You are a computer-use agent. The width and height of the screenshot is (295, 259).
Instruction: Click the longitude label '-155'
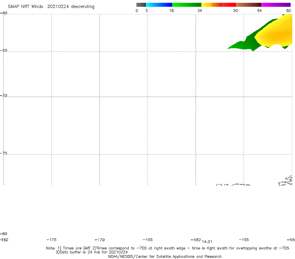244,240
